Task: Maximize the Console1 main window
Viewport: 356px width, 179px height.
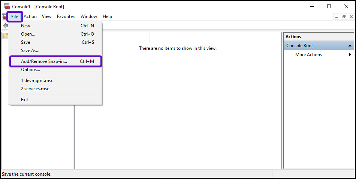Action: [329, 6]
